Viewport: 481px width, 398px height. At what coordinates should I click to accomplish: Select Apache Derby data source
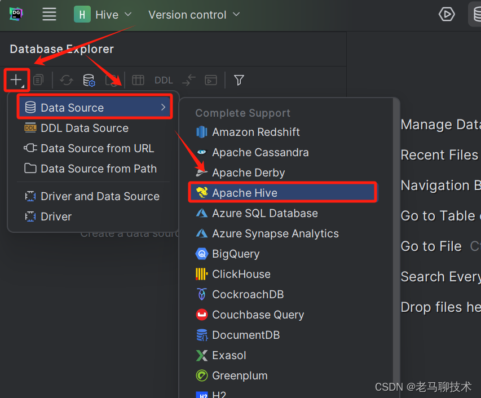point(284,173)
